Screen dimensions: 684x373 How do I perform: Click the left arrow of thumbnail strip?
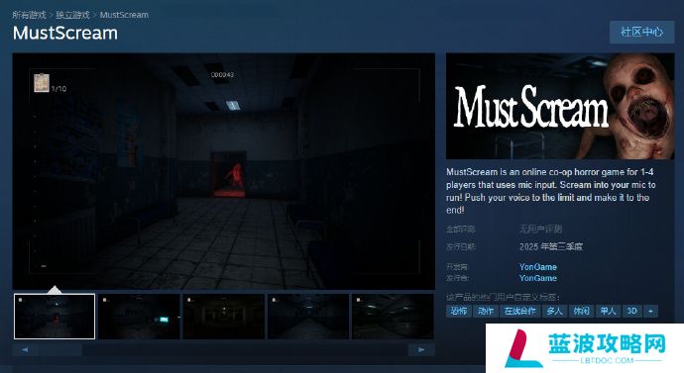25,349
